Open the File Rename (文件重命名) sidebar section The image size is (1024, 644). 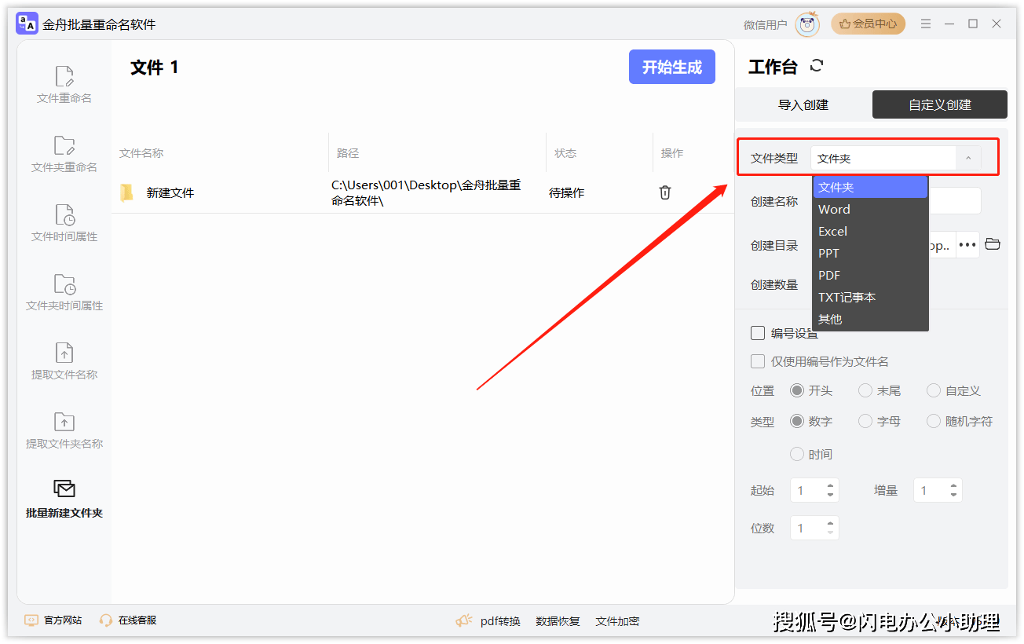coord(64,85)
